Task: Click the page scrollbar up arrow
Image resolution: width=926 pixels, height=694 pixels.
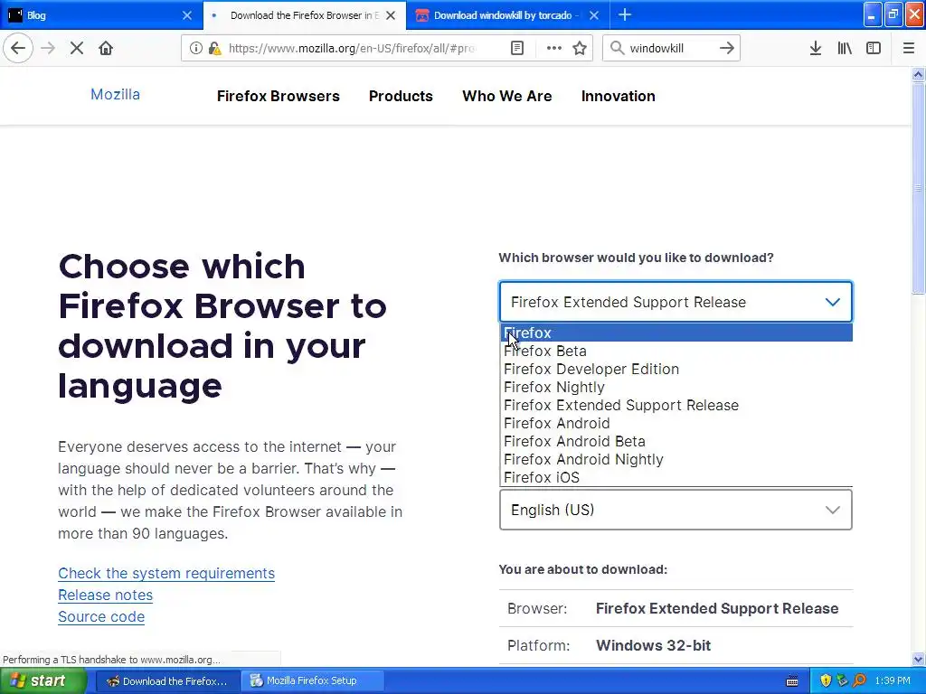Action: [x=919, y=74]
